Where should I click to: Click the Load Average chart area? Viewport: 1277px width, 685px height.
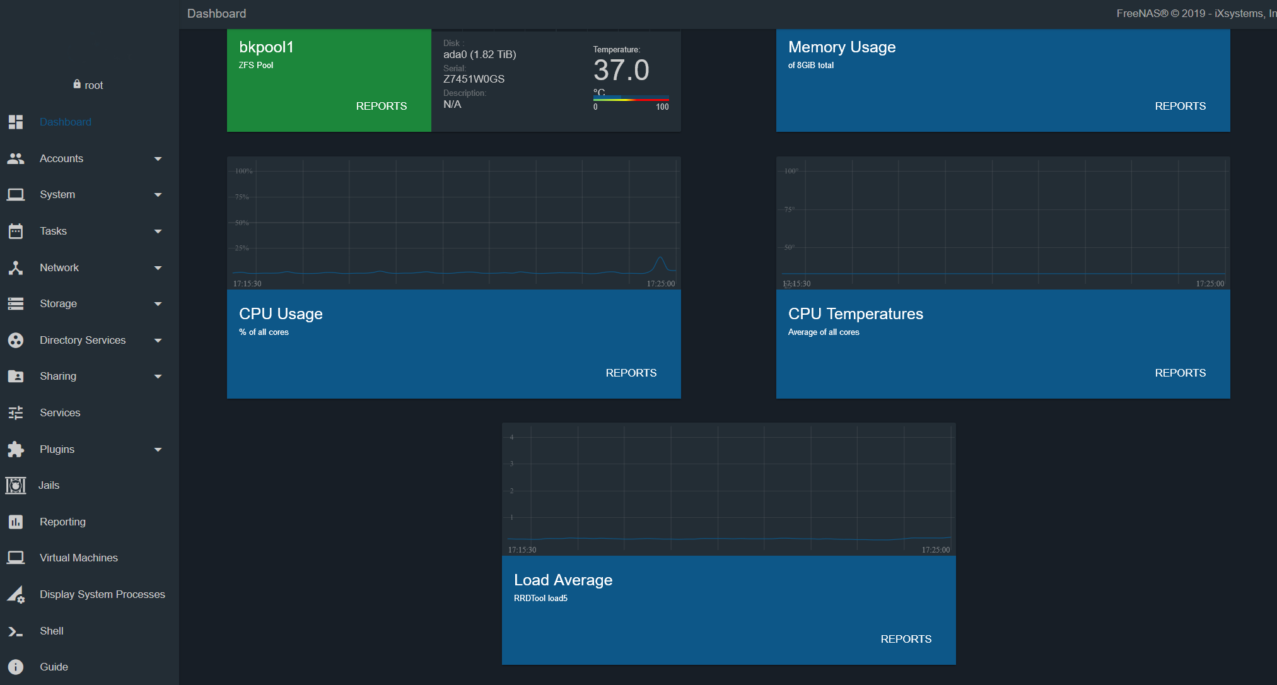coord(729,489)
